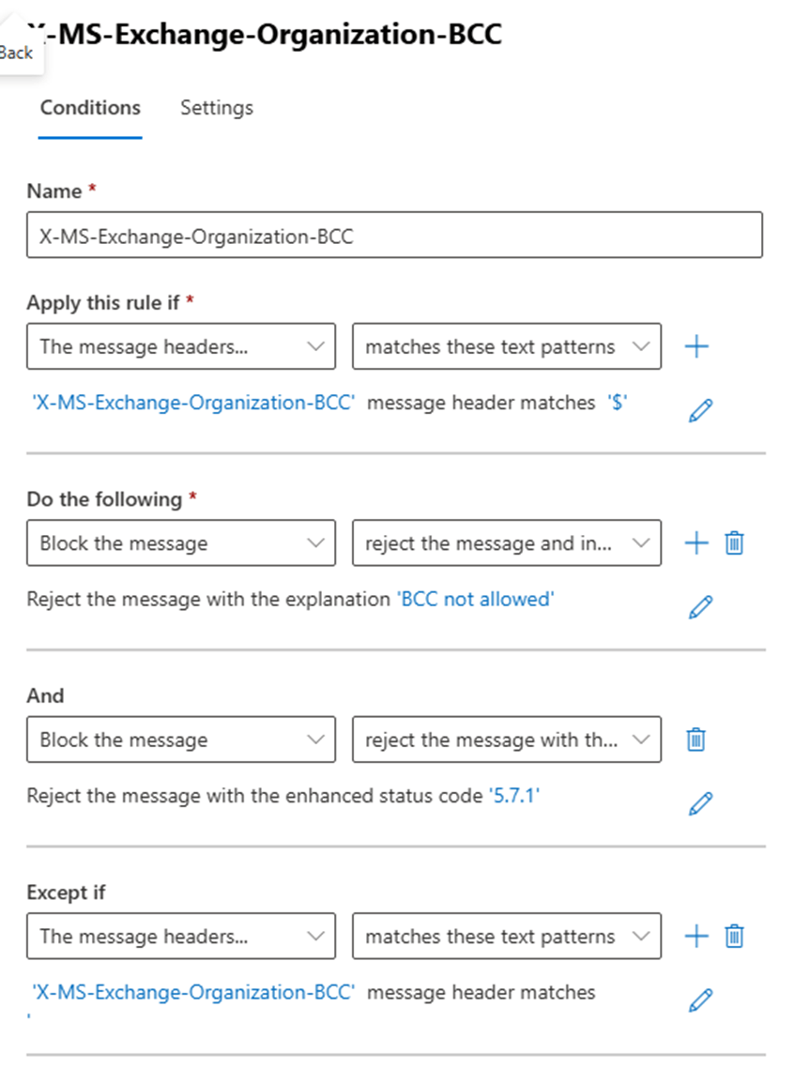Add another action with plus icon in Do the following
This screenshot has height=1068, width=810.
696,543
